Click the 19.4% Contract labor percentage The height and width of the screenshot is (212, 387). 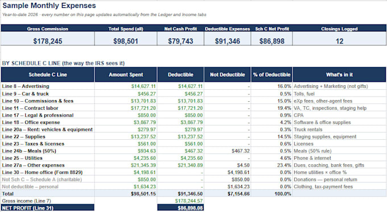(285, 108)
